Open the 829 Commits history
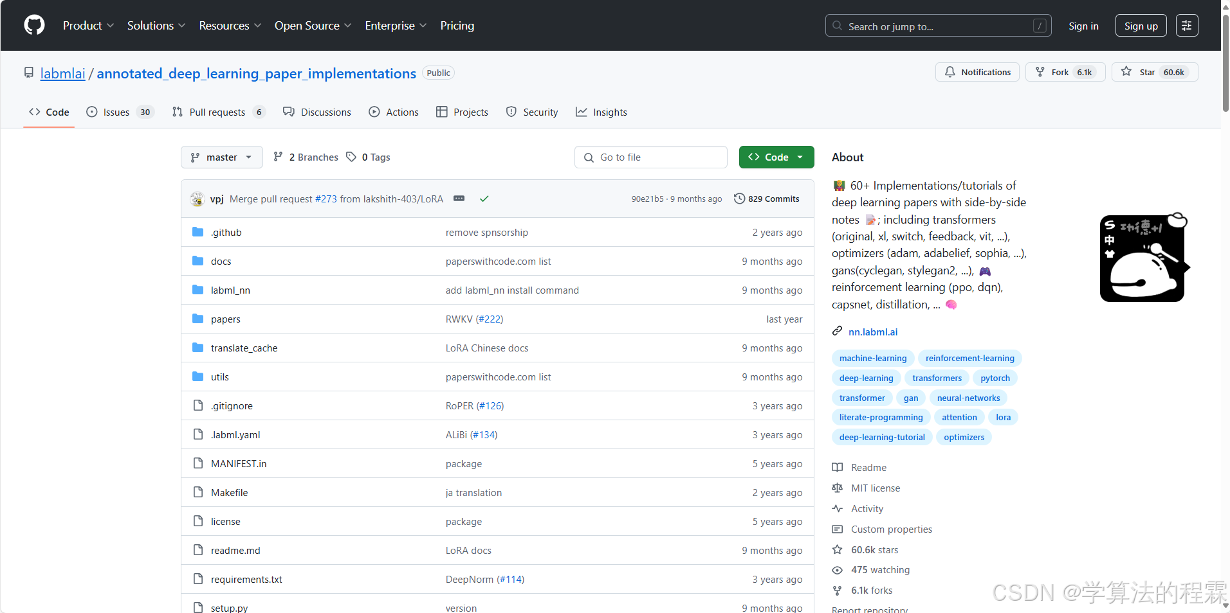The image size is (1230, 613). (767, 199)
